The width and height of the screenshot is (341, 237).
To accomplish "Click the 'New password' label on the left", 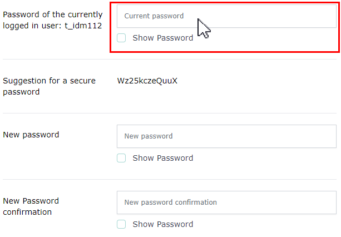I will tap(31, 135).
